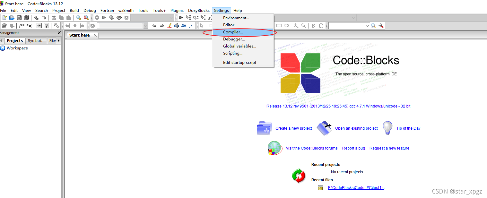The image size is (487, 198).
Task: Click the Next line debug icon
Action: pyautogui.click(x=196, y=17)
